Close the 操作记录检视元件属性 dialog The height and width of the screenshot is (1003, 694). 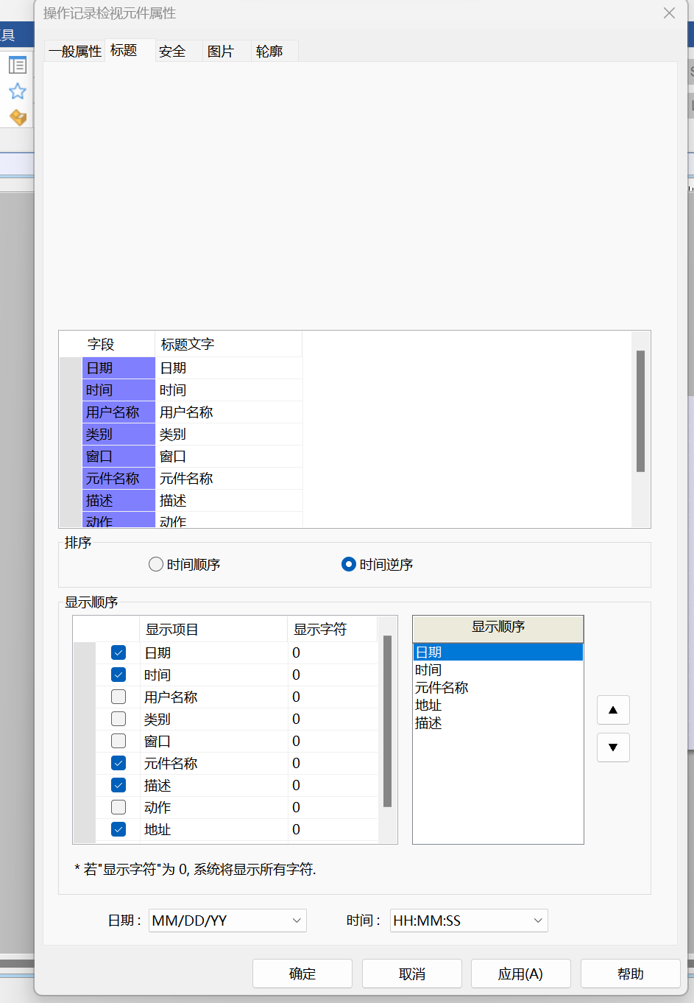click(669, 13)
